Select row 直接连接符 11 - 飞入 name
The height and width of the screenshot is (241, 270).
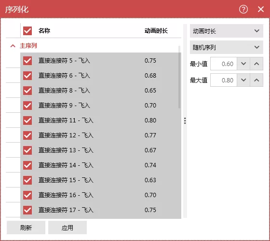coord(66,120)
